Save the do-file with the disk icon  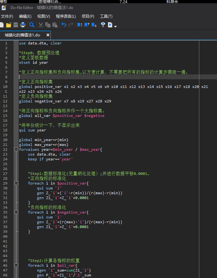16,25
